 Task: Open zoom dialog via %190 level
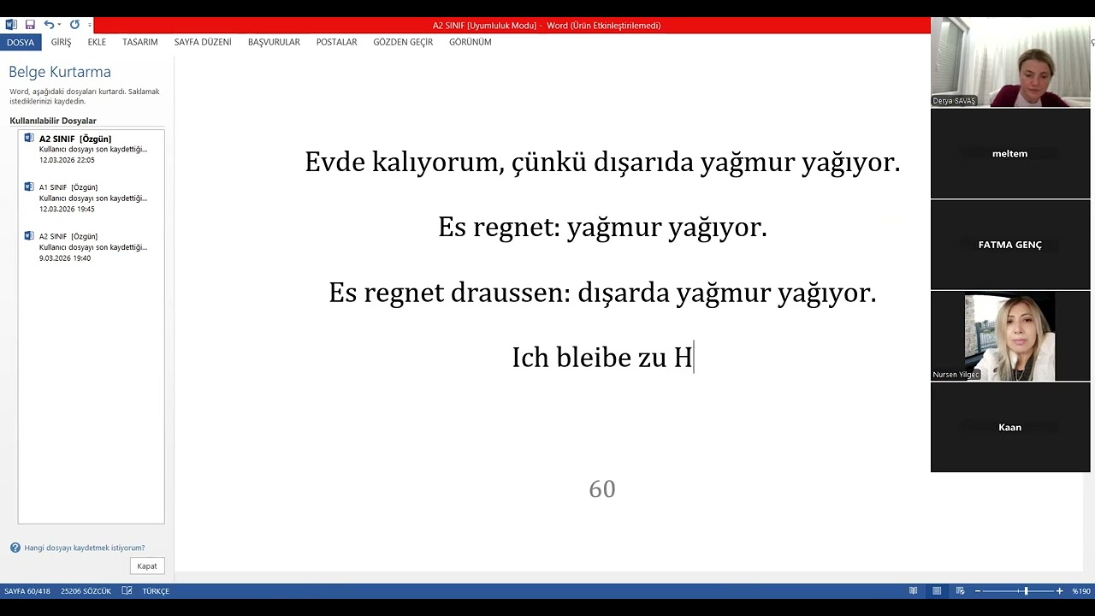(x=1081, y=591)
